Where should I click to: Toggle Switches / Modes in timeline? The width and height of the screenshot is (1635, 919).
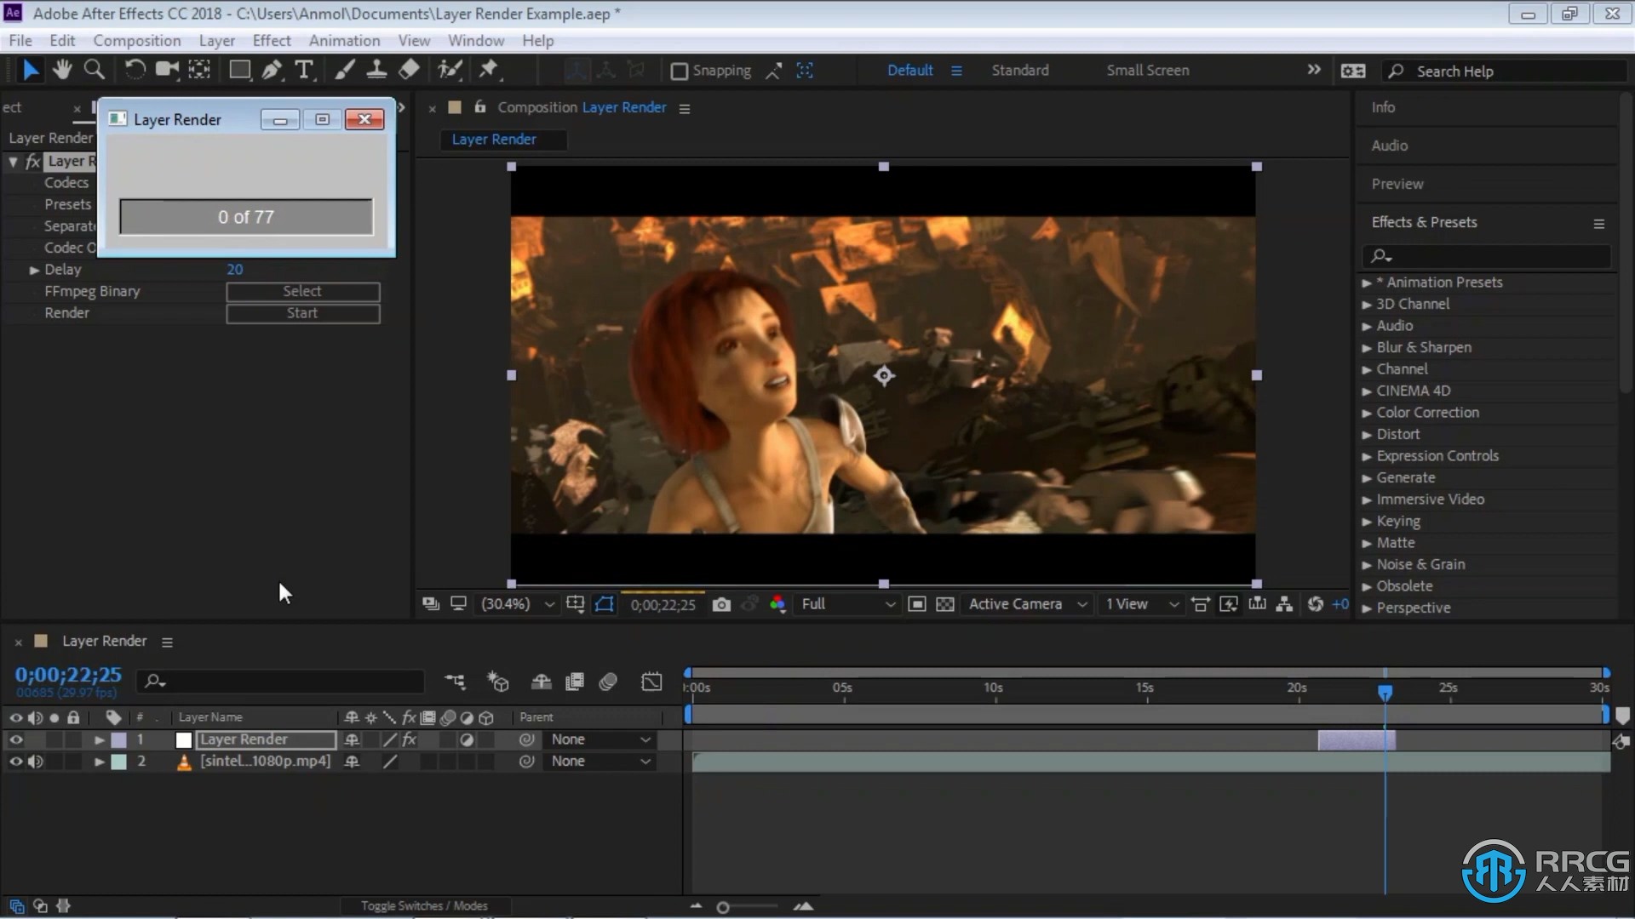[424, 906]
